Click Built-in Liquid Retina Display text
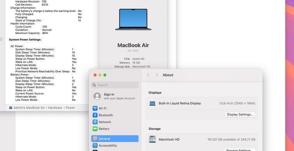The image size is (294, 151). tap(180, 103)
